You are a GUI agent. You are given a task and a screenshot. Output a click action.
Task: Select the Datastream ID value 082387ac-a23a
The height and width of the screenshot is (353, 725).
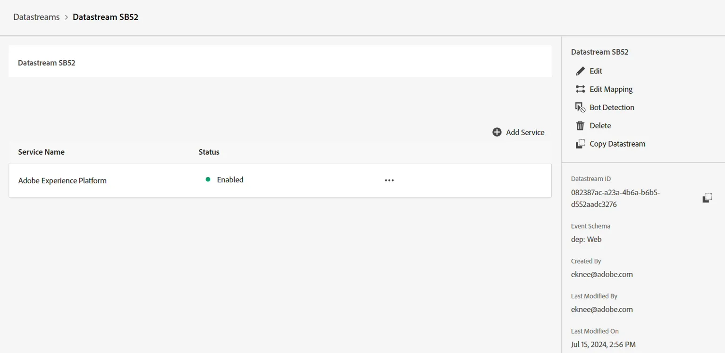615,198
